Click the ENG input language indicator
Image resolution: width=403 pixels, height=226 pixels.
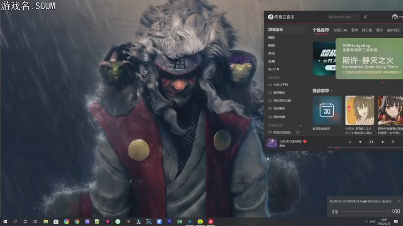373,222
